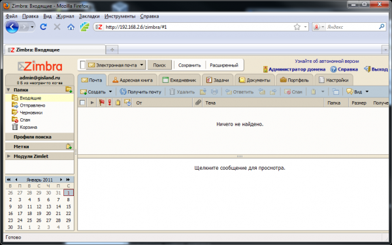The height and width of the screenshot is (245, 392).
Task: Jump to previous year in mini calendar
Action: pyautogui.click(x=8, y=180)
